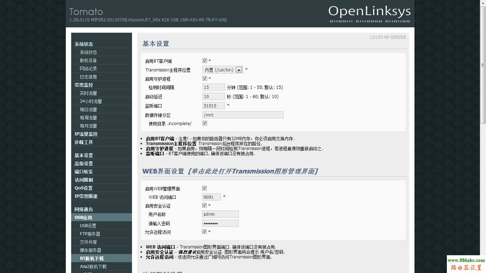Check the 使用目录 .incomplete/ option
The image size is (486, 273).
pos(205,123)
